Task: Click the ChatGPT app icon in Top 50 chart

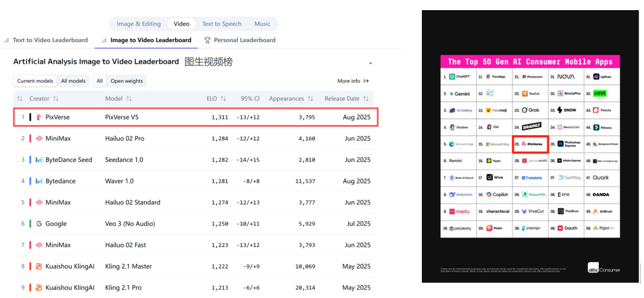Action: click(x=452, y=77)
